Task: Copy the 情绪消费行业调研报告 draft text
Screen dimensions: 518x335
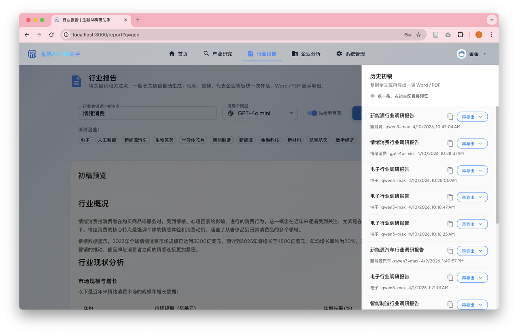Action: [x=450, y=143]
